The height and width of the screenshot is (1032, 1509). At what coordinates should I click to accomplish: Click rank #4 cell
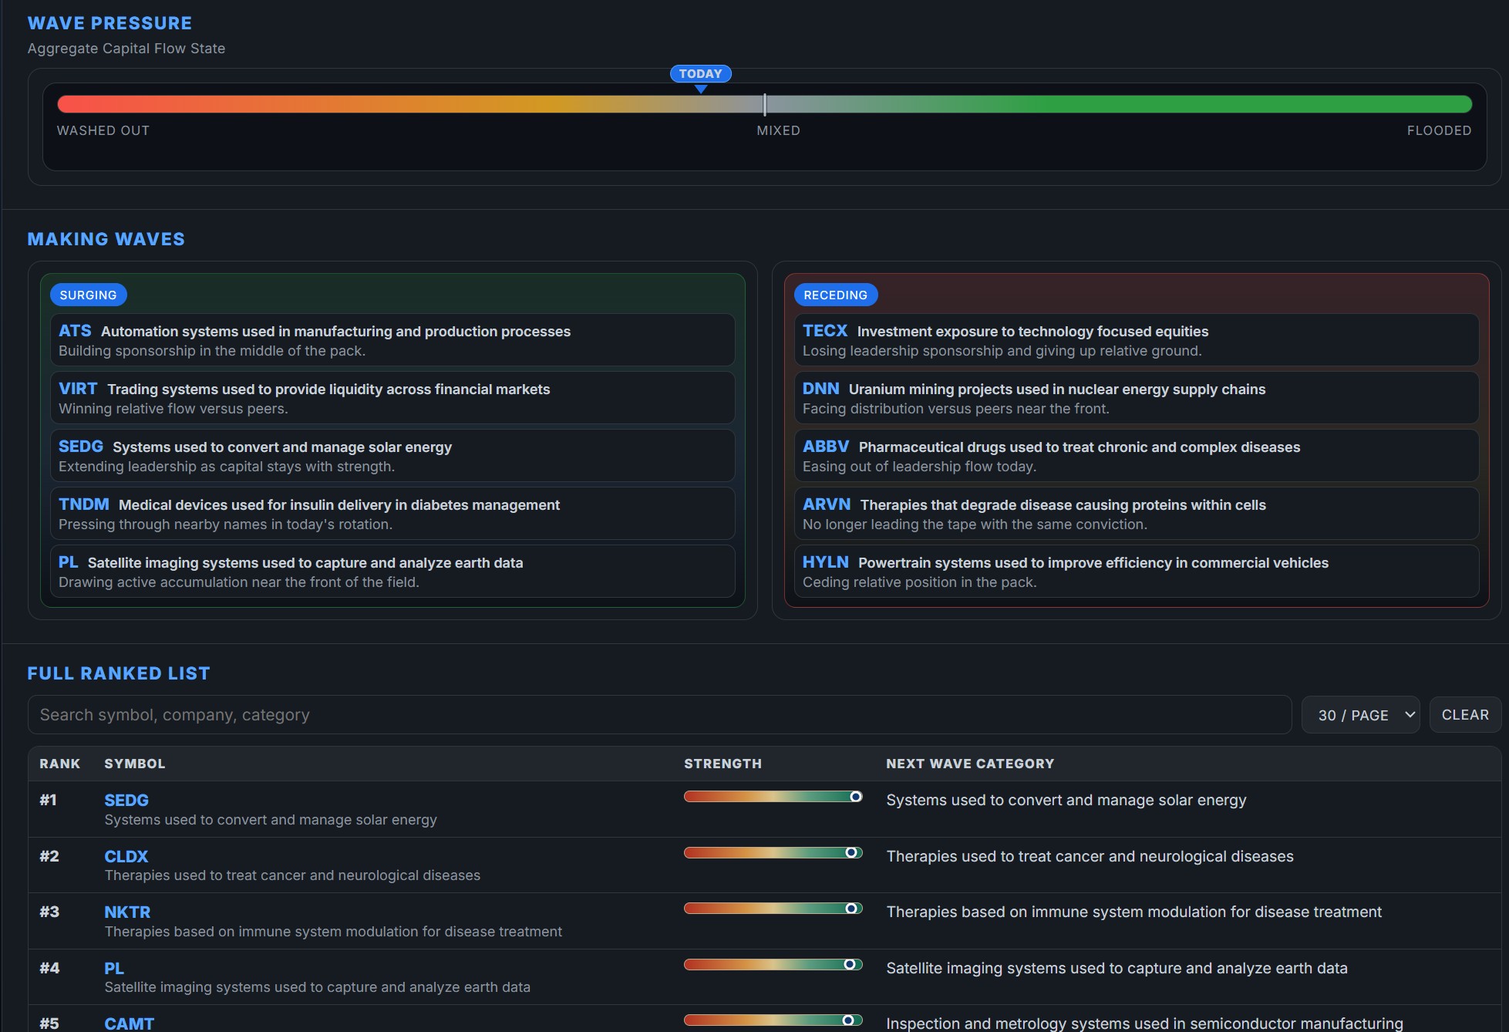49,969
